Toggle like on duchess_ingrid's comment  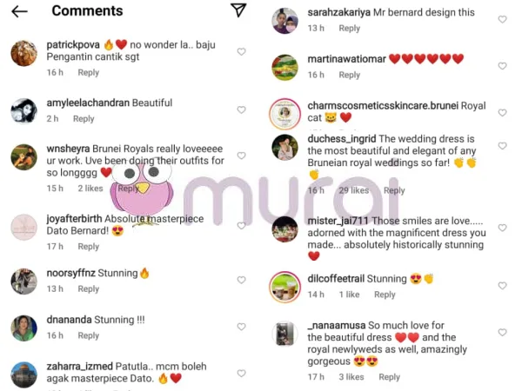pos(502,146)
